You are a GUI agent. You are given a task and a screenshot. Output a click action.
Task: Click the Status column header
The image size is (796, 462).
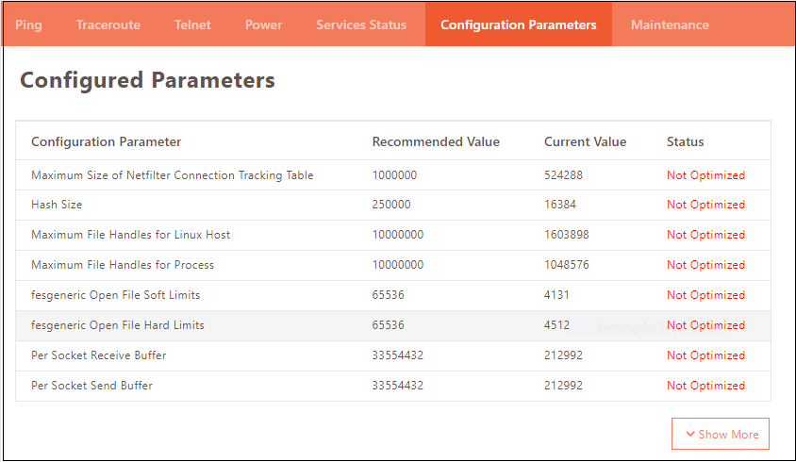(x=685, y=141)
